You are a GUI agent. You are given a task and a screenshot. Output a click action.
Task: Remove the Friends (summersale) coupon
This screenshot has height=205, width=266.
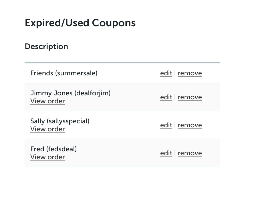click(190, 73)
